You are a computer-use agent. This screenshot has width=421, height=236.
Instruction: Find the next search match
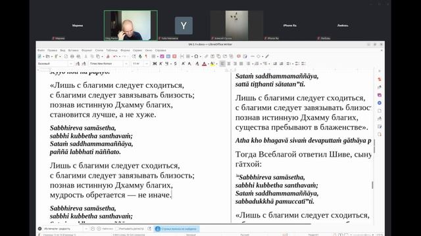pyautogui.click(x=99, y=229)
